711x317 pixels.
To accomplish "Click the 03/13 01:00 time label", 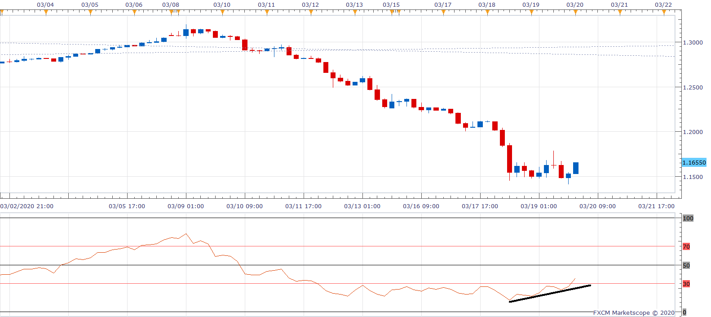I will point(362,206).
